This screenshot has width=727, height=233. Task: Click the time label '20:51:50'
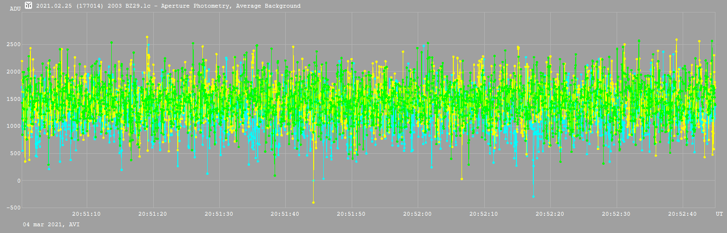click(351, 213)
